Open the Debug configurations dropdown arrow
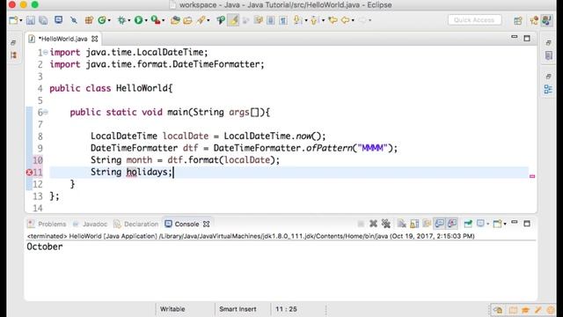 [x=129, y=20]
